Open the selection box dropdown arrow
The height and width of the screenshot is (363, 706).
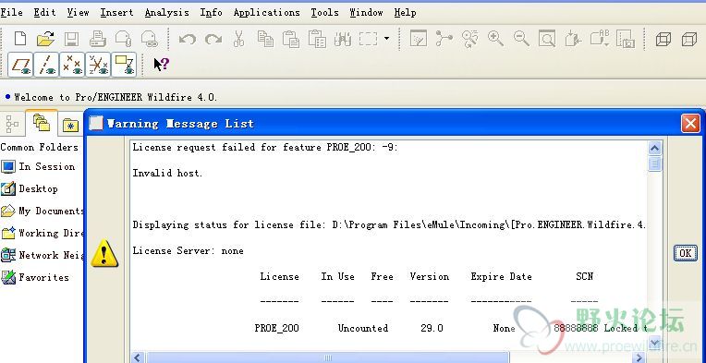[386, 39]
